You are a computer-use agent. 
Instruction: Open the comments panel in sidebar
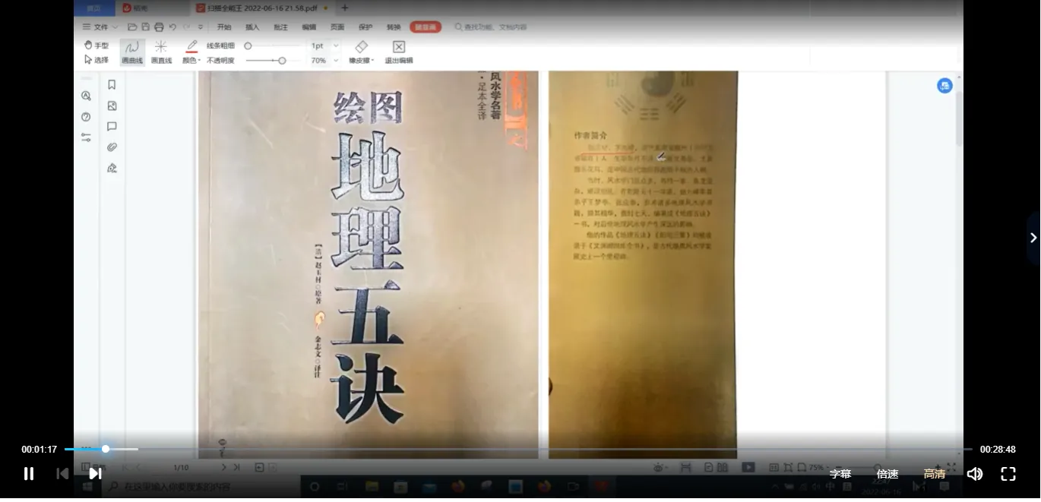tap(112, 127)
